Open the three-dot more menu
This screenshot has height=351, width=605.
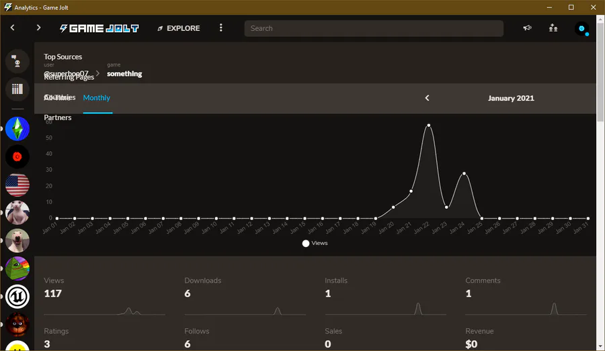pos(220,28)
